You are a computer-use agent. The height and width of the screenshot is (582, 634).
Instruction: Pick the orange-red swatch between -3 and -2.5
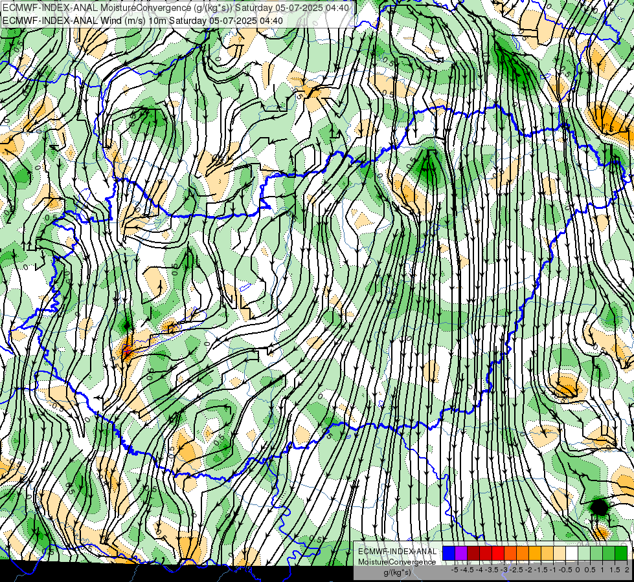pos(510,553)
